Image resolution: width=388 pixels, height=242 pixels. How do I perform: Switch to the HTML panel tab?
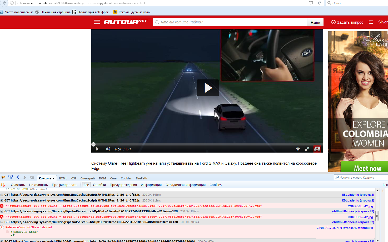(63, 178)
